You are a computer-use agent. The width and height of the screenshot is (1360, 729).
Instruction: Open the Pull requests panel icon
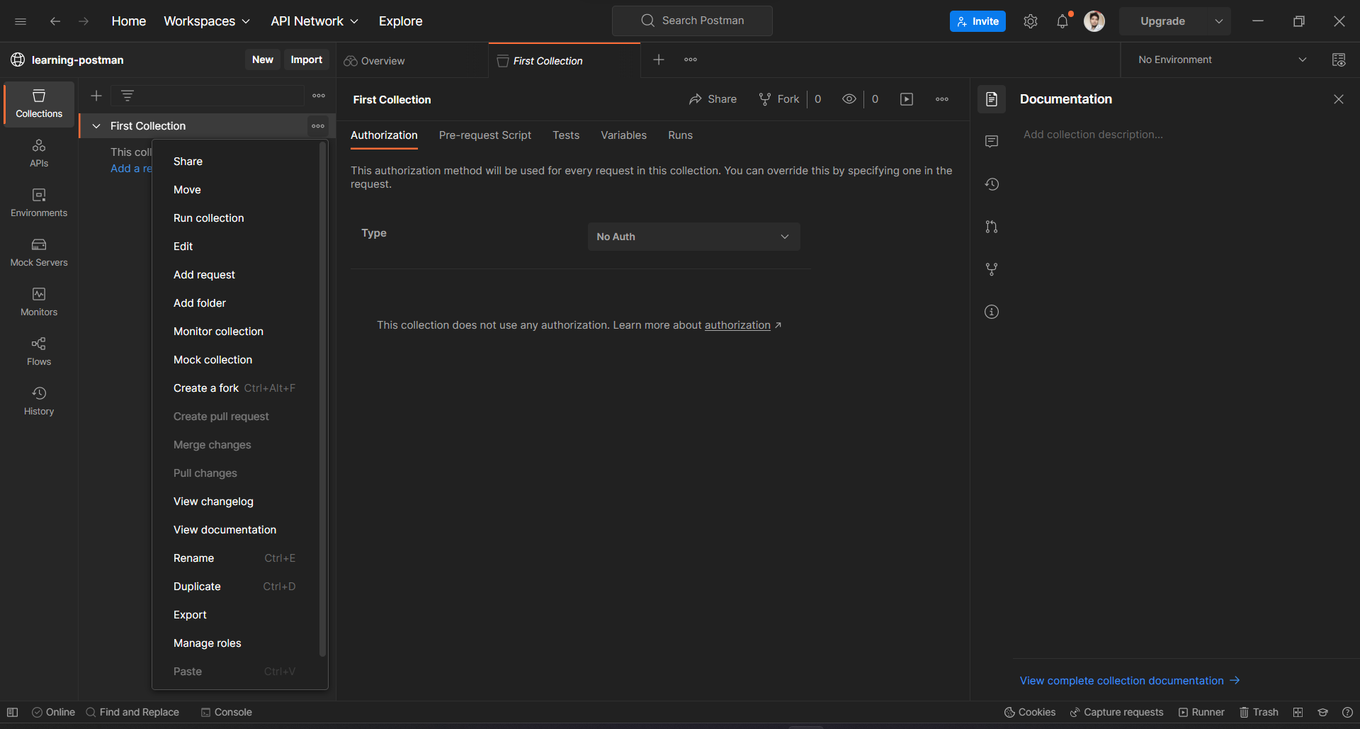(992, 227)
